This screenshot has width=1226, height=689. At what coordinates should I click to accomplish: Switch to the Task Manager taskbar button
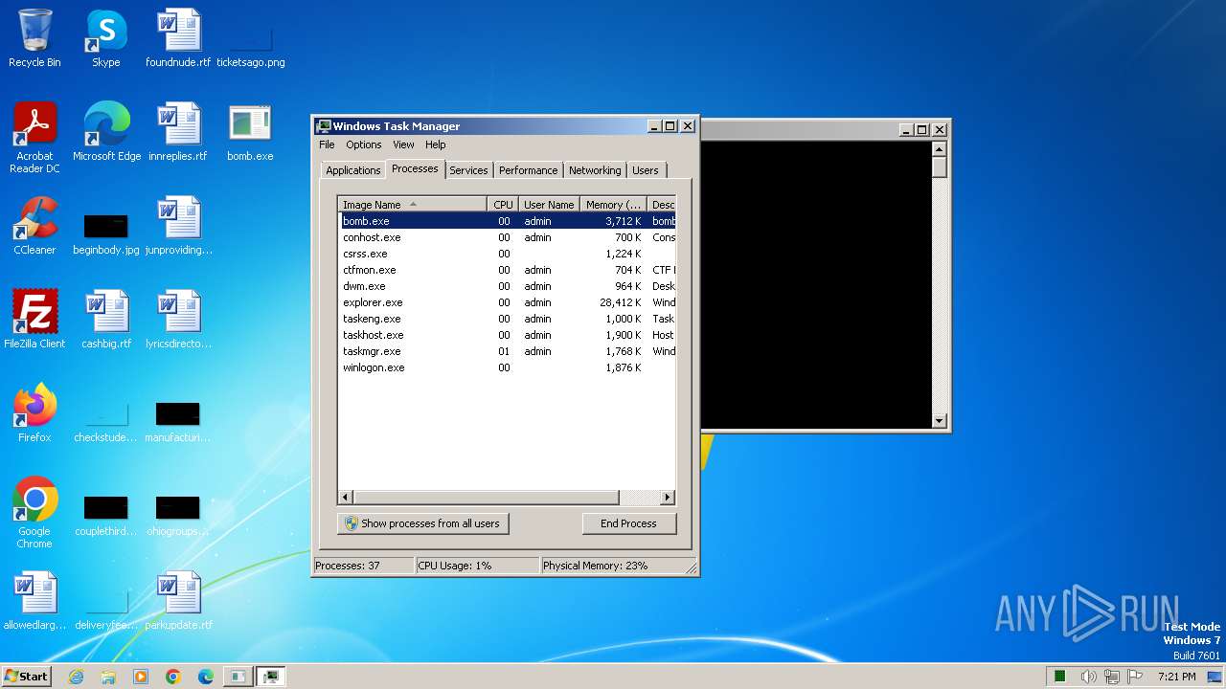271,677
